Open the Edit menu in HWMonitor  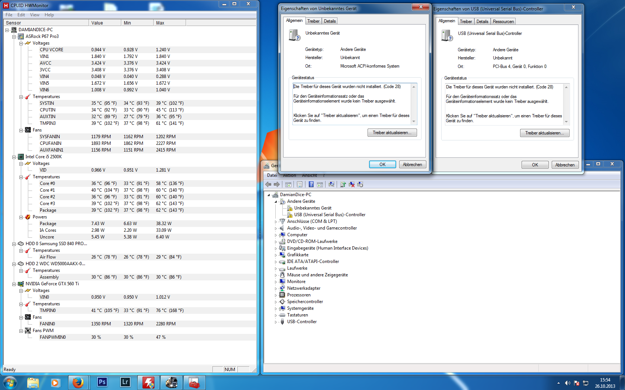point(21,15)
